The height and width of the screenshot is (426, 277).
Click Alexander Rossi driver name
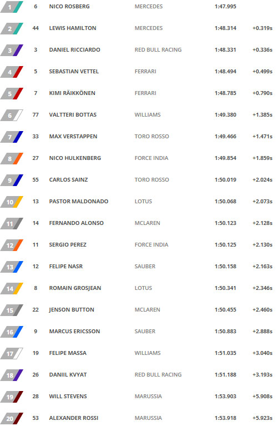74,418
